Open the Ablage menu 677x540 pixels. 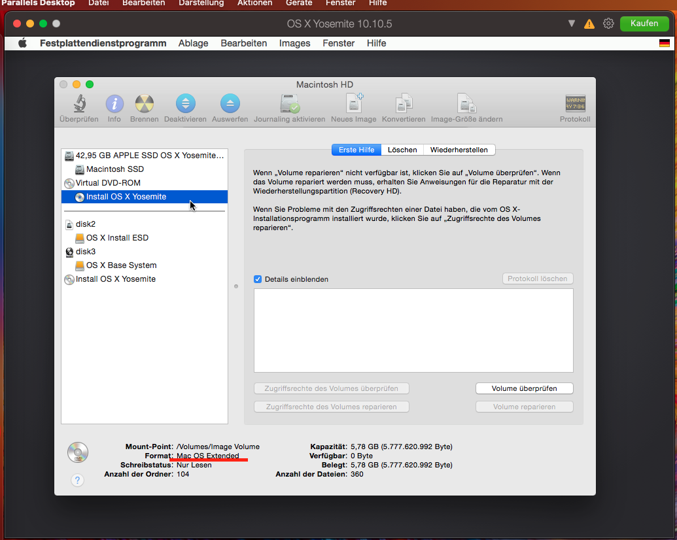pyautogui.click(x=194, y=43)
